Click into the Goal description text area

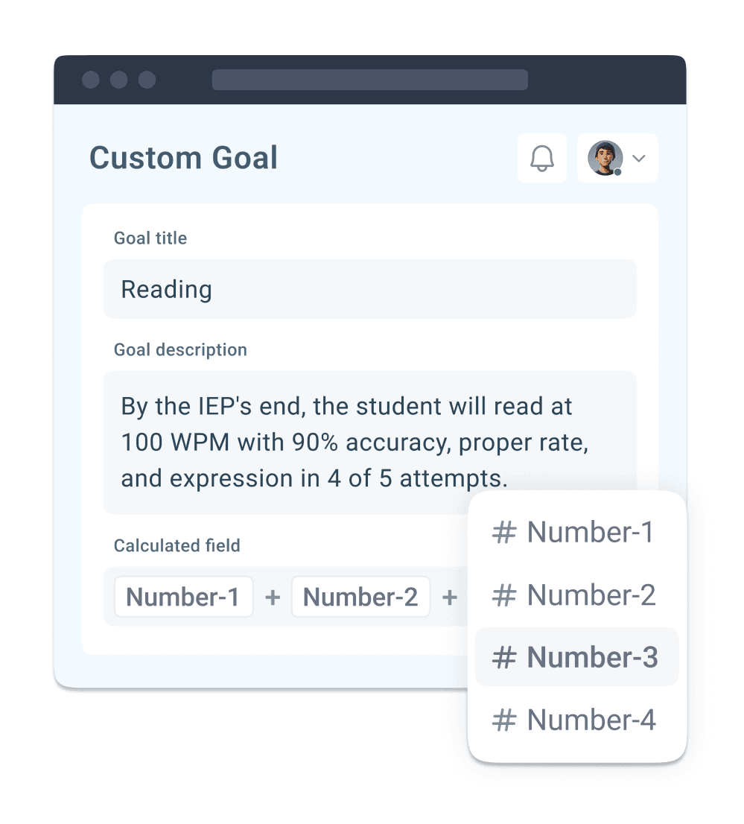[370, 443]
